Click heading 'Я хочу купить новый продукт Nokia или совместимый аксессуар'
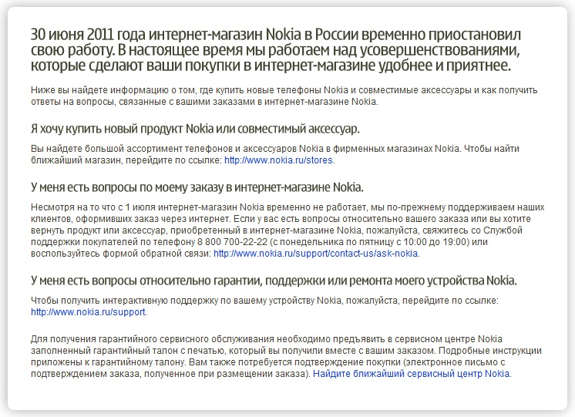 195,129
